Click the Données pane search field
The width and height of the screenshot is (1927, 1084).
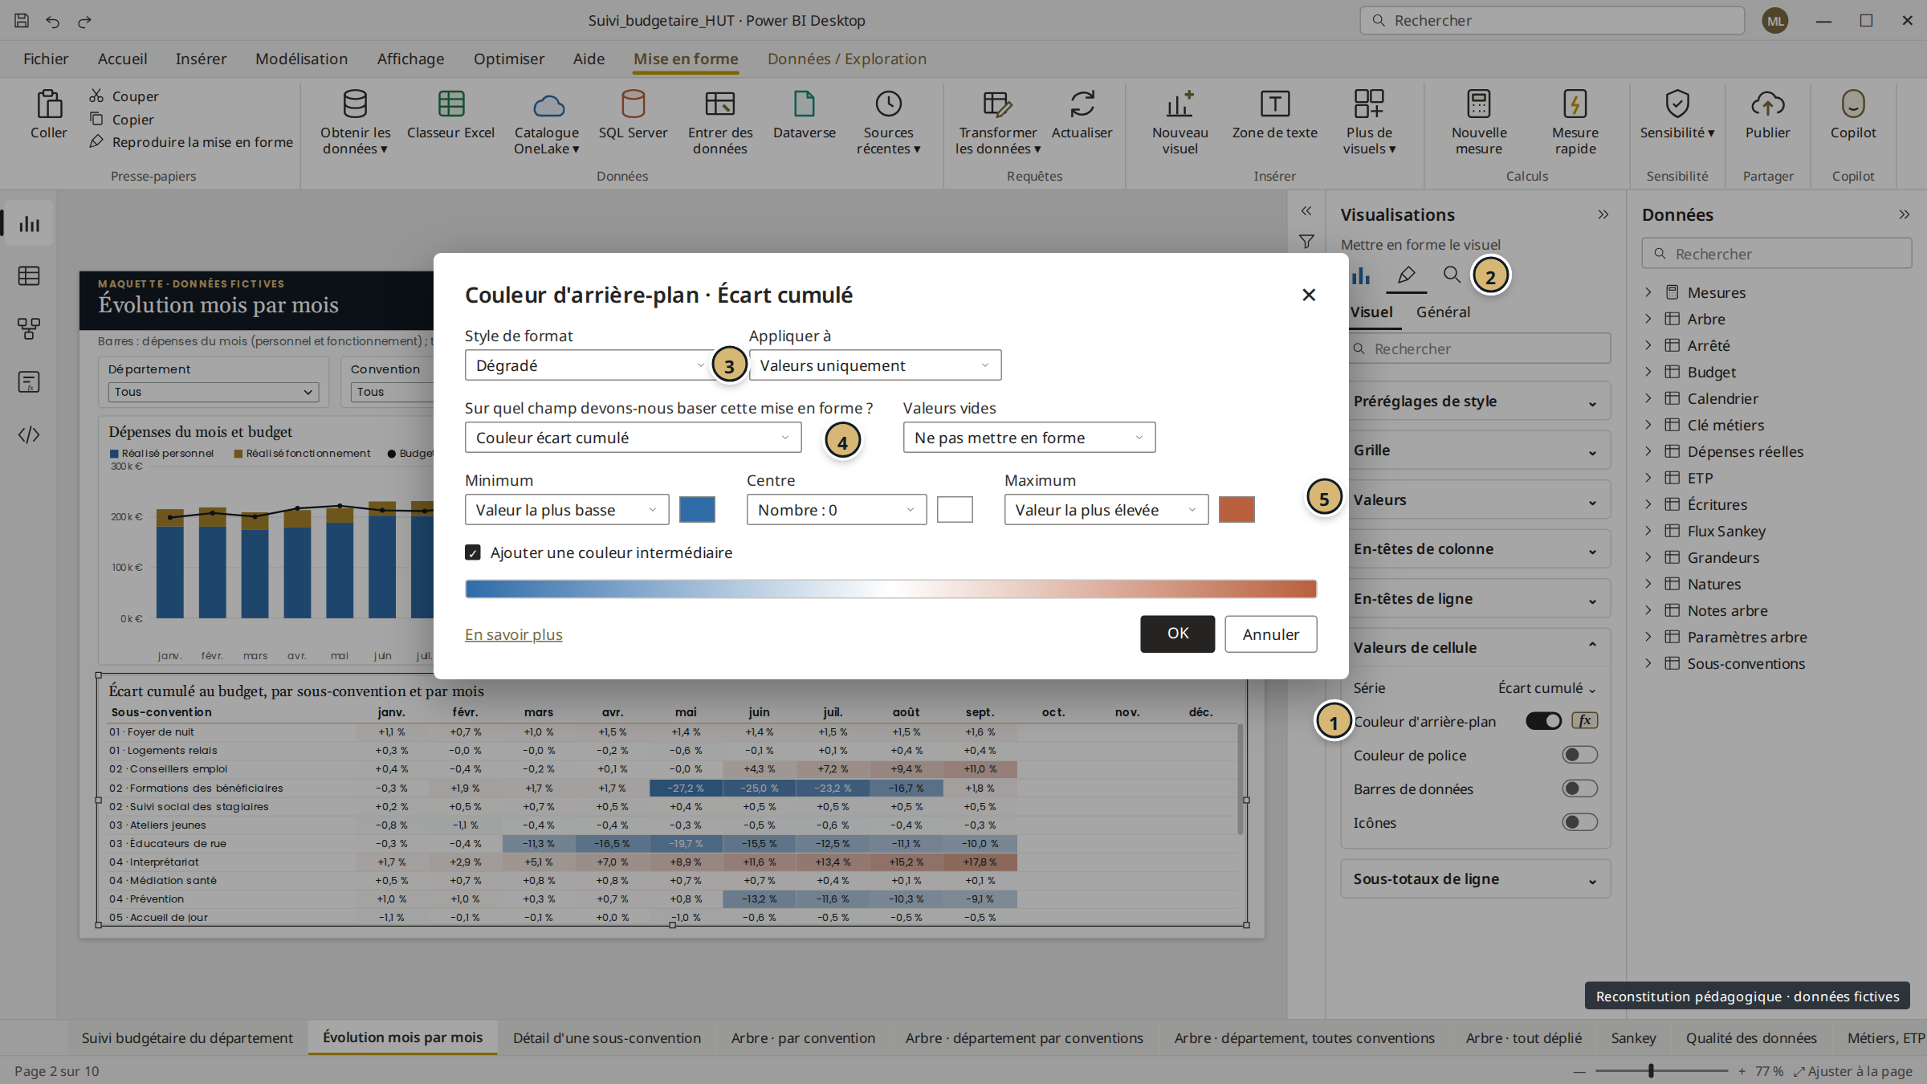point(1777,254)
